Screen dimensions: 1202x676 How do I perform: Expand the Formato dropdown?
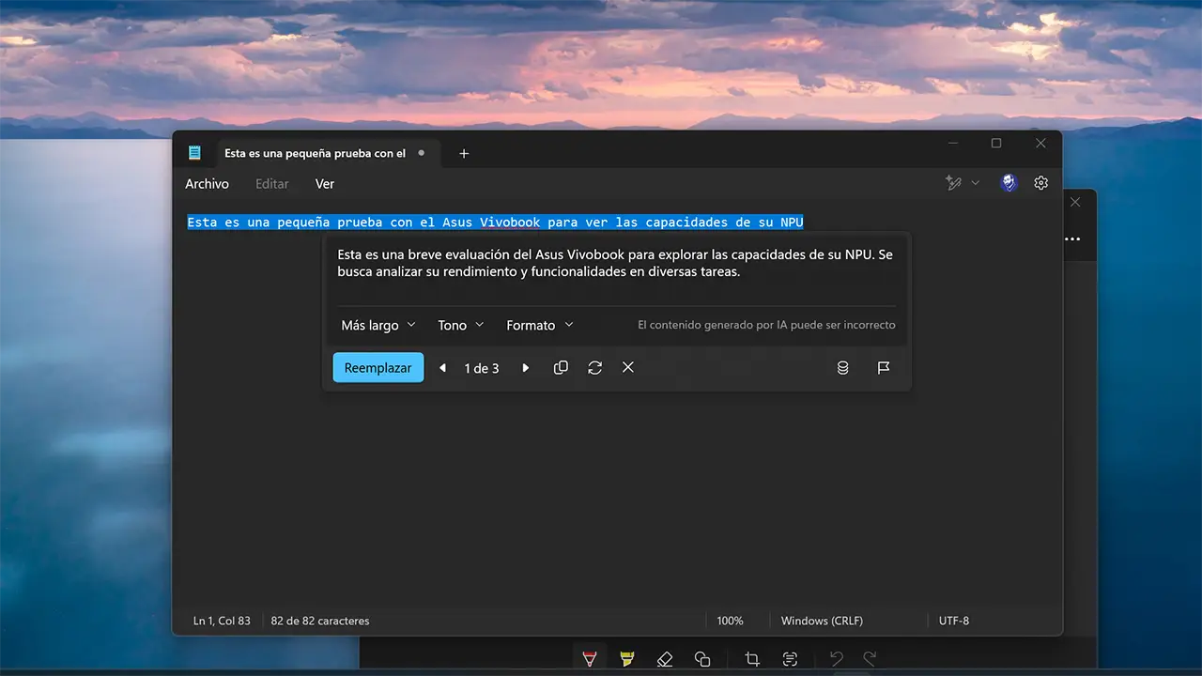point(540,325)
